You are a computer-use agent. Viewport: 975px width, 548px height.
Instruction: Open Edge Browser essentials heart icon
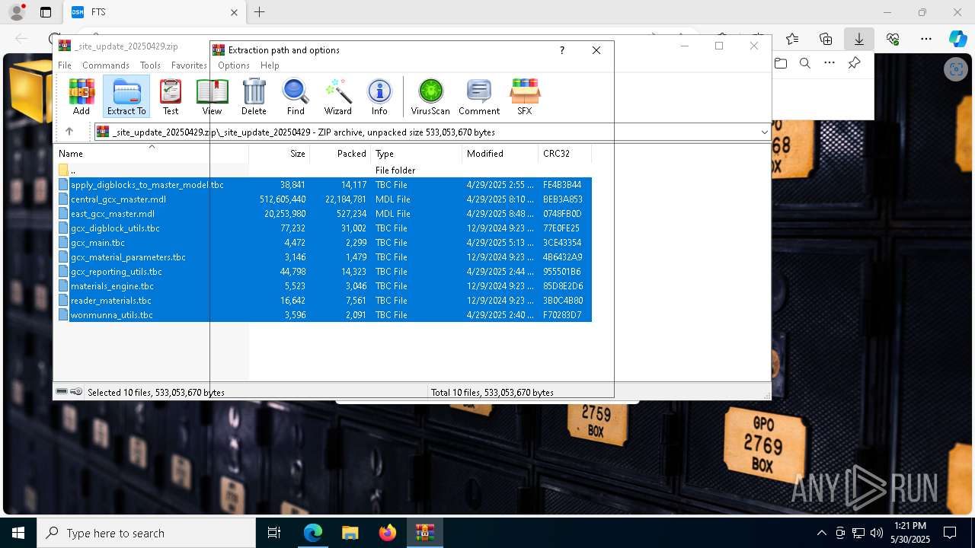[893, 39]
